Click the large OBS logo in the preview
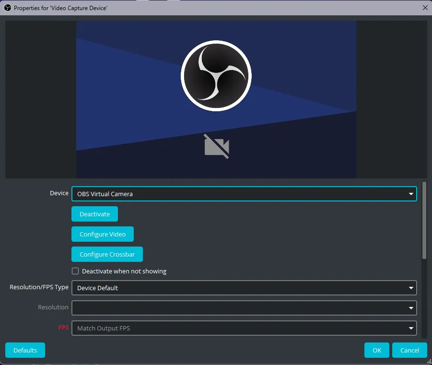Image resolution: width=432 pixels, height=365 pixels. tap(216, 76)
